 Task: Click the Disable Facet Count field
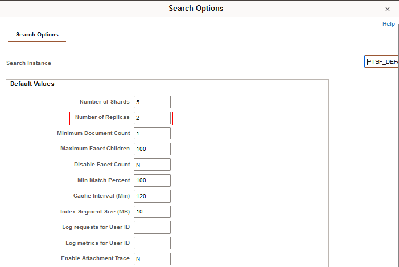(152, 165)
